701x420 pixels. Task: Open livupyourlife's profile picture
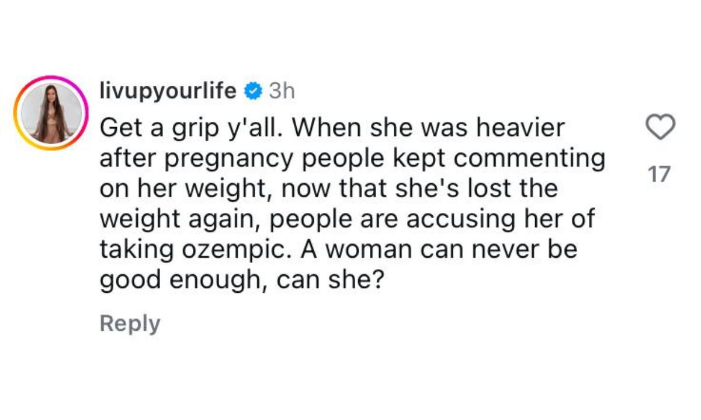(x=51, y=113)
